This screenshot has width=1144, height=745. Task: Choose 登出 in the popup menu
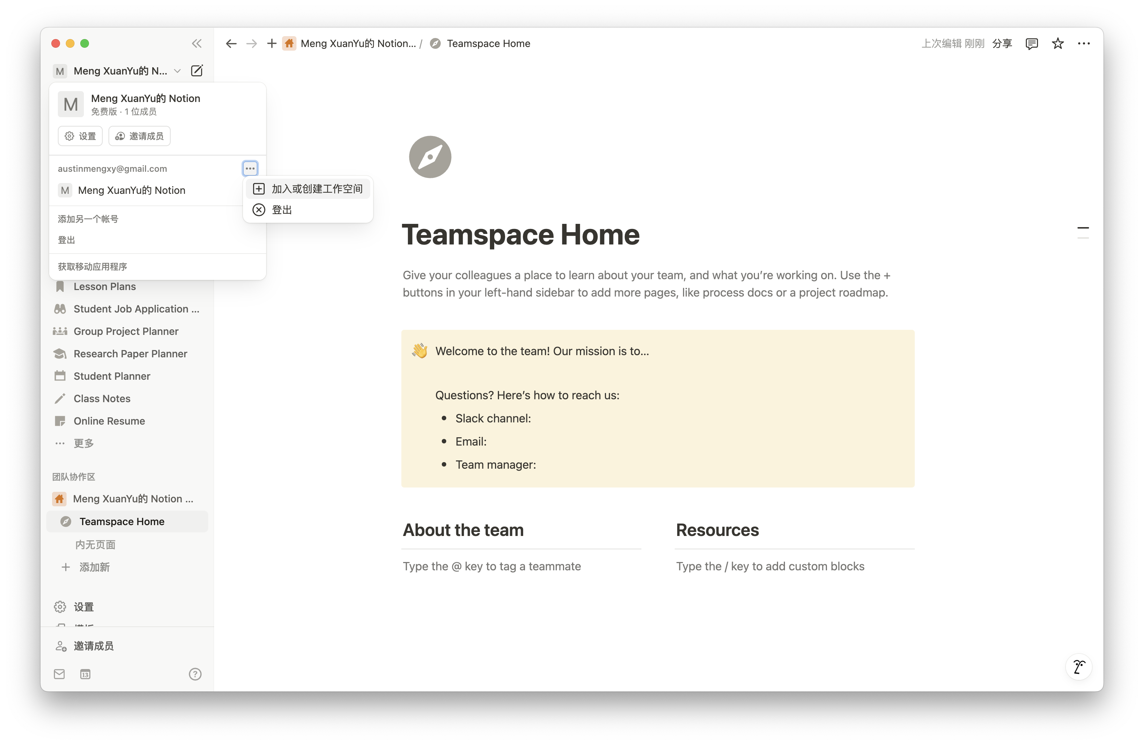coord(282,210)
